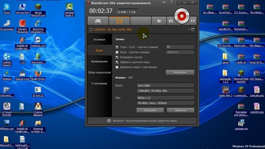Open the output folder icon in Bandicam
Image resolution: width=265 pixels, height=149 pixels.
click(159, 21)
